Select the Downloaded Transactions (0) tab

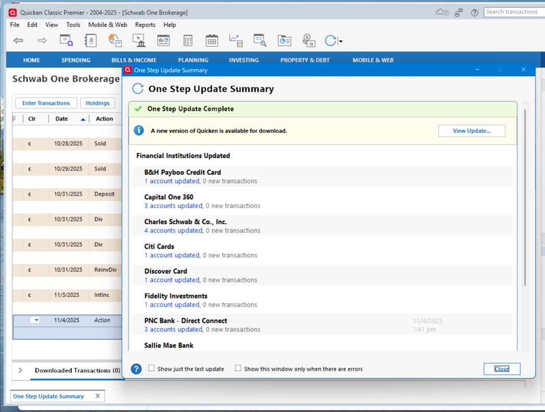(78, 370)
